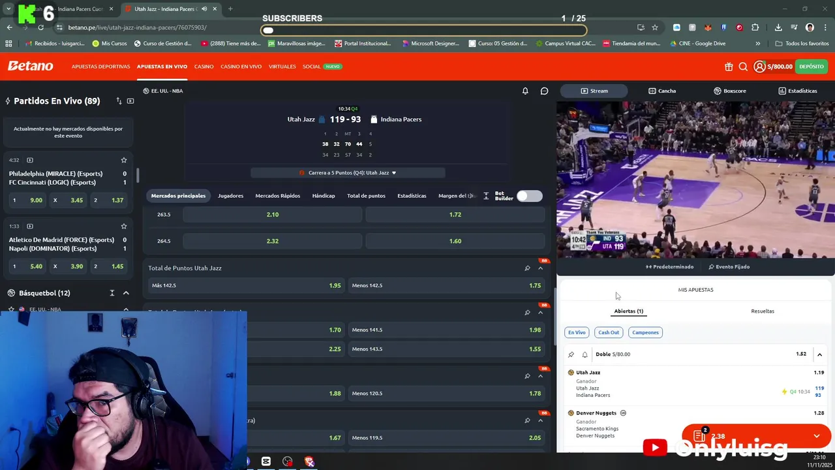This screenshot has height=470, width=835.
Task: Switch to the Resueltas bets tab
Action: tap(763, 311)
